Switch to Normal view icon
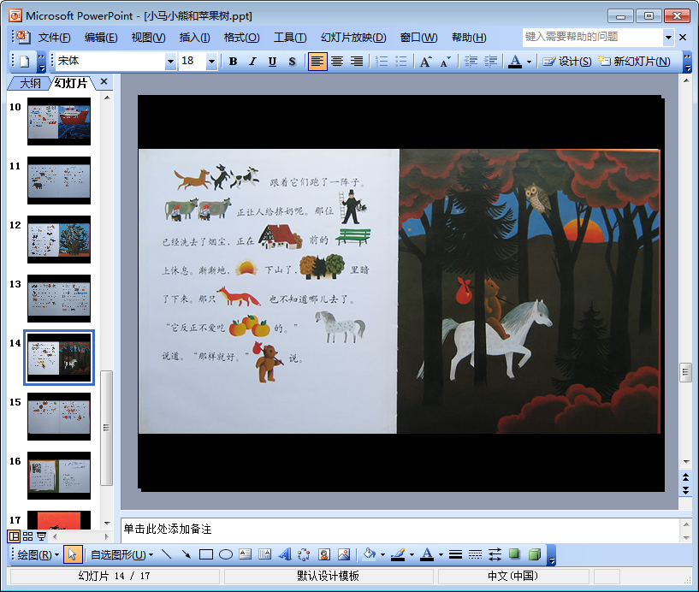This screenshot has height=592, width=699. click(x=15, y=536)
